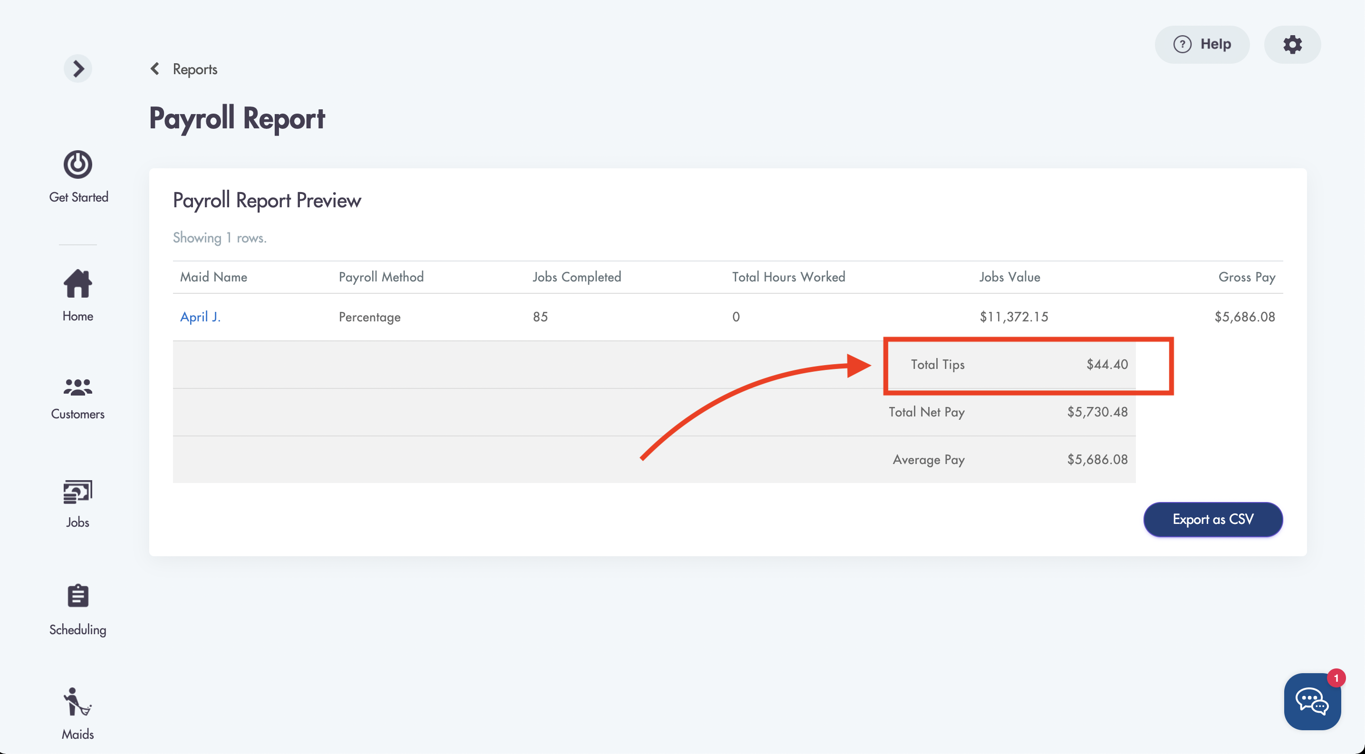Open the Get Started label in sidebar

(x=78, y=197)
